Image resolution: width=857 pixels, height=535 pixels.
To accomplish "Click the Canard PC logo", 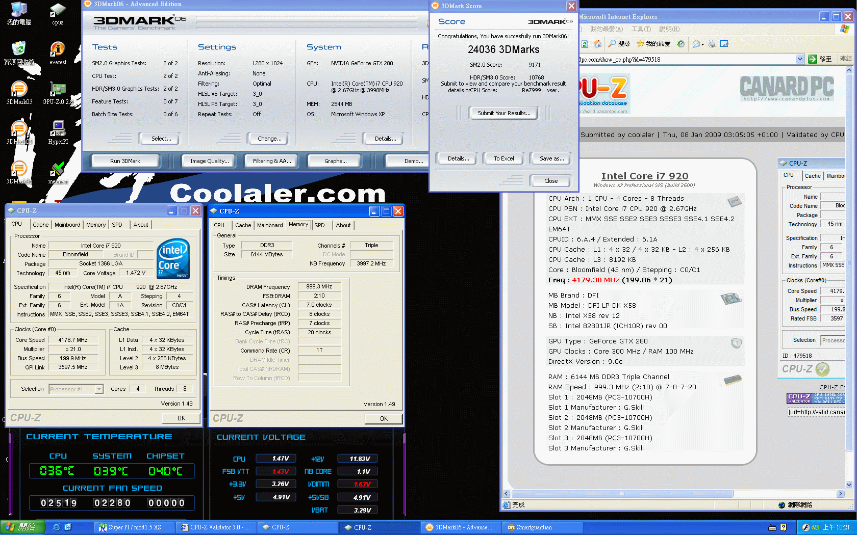I will pos(787,89).
